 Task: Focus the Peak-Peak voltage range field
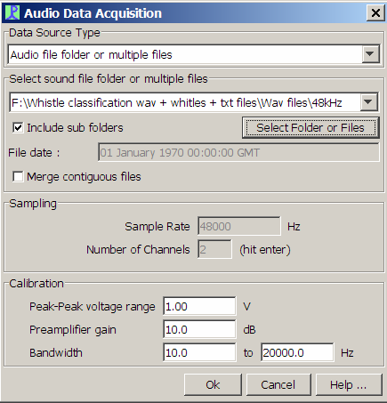[199, 306]
